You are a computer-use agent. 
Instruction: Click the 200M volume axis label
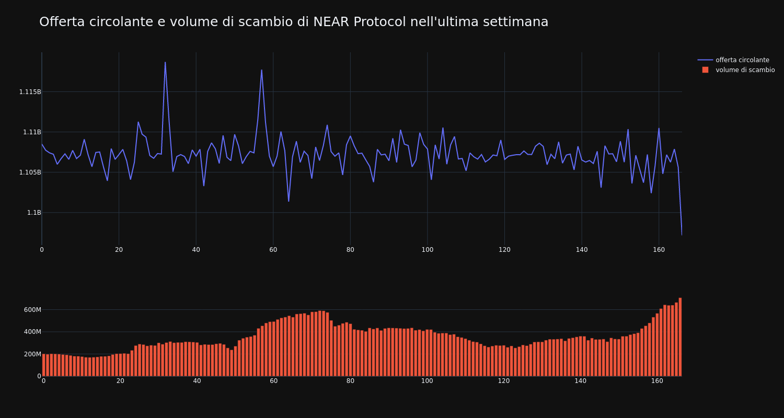pyautogui.click(x=32, y=354)
